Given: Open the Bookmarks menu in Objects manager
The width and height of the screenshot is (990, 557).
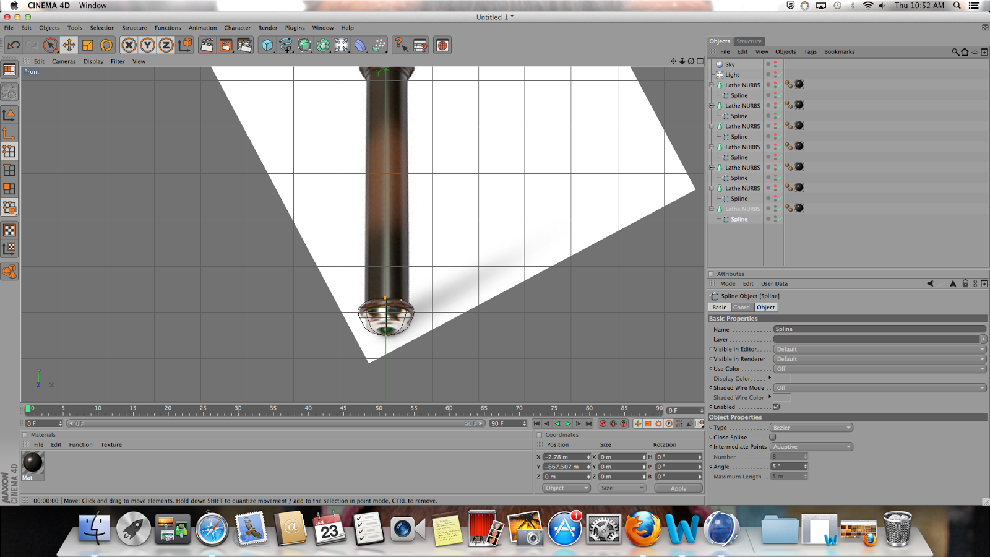Looking at the screenshot, I should tap(839, 52).
